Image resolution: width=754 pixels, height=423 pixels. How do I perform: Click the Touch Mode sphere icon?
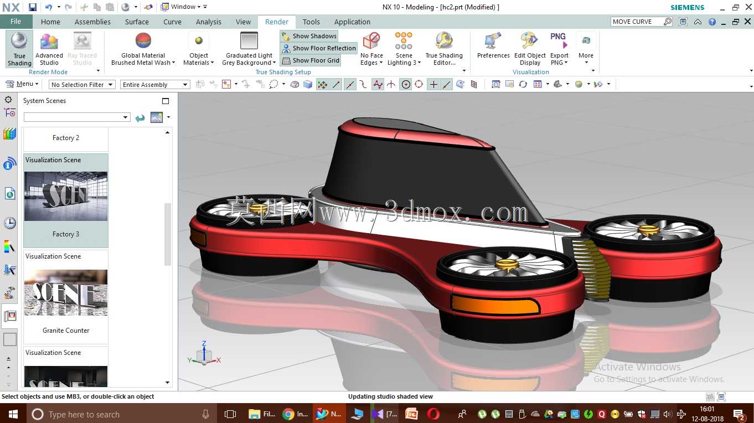click(x=125, y=7)
